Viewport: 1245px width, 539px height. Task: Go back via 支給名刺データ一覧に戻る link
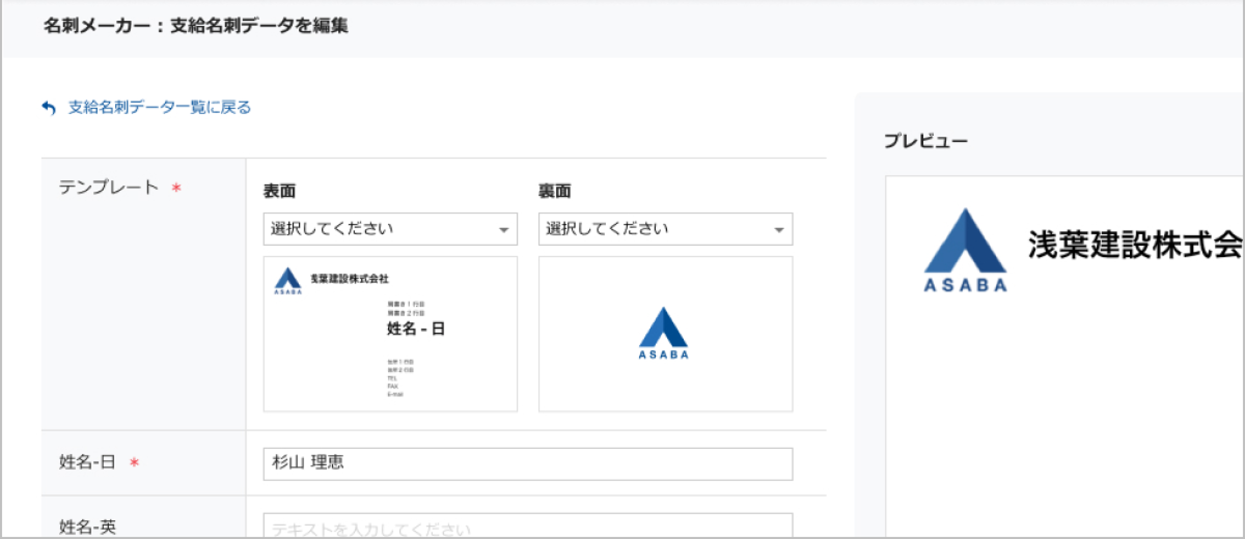coord(159,108)
